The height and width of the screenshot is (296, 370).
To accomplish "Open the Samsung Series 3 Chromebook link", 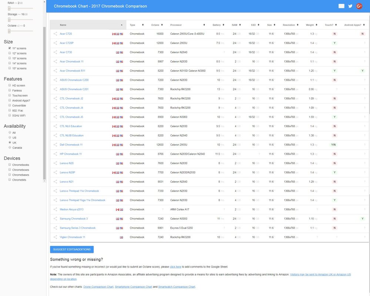I will click(78, 228).
